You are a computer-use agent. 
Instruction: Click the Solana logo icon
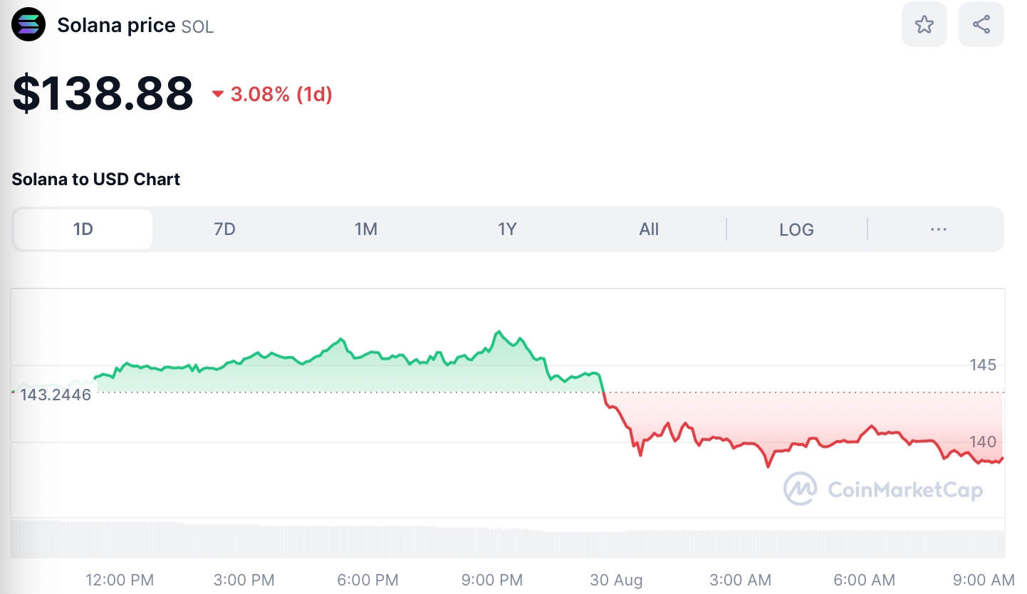point(28,25)
